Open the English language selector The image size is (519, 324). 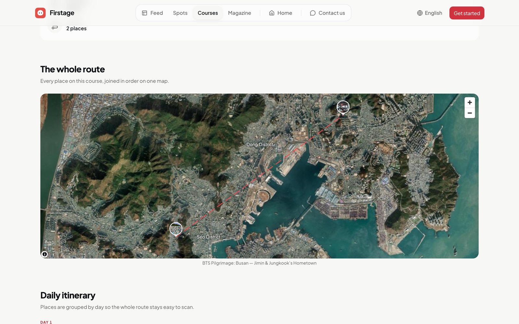point(429,13)
